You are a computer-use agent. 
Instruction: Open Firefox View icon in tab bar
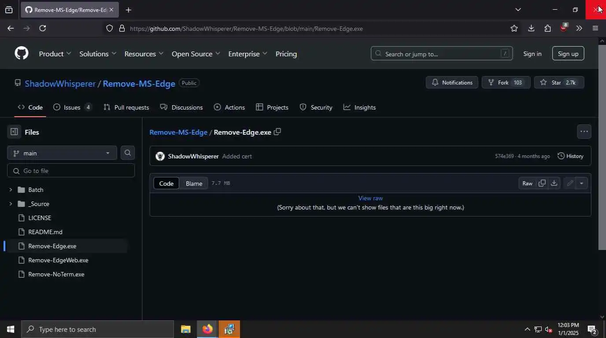tap(9, 10)
